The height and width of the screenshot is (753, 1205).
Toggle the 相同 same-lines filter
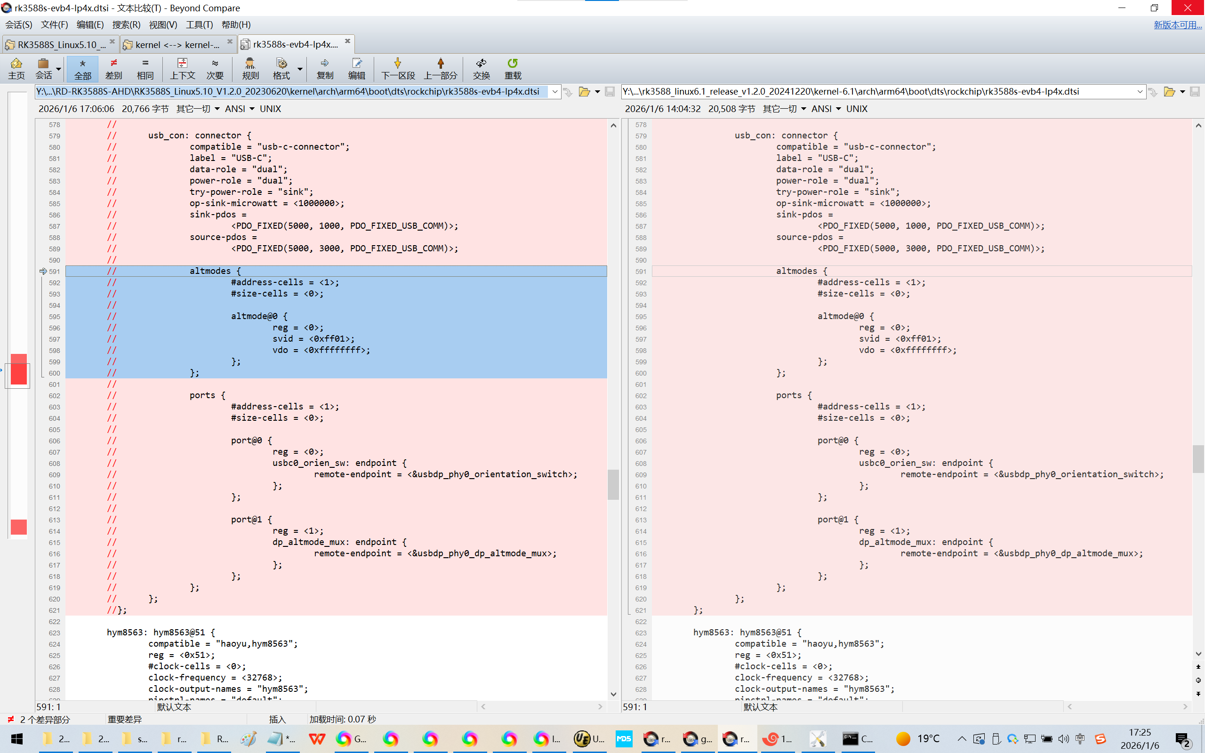pos(145,69)
